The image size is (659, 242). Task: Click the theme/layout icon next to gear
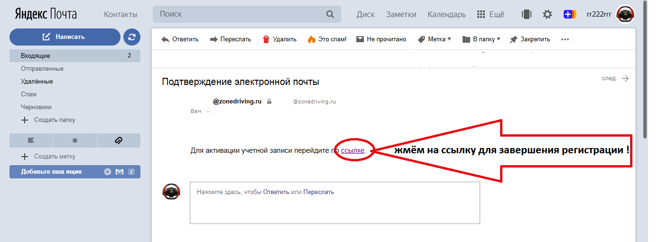(x=526, y=14)
